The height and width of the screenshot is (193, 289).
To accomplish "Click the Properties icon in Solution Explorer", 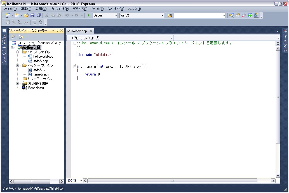I will click(13, 37).
